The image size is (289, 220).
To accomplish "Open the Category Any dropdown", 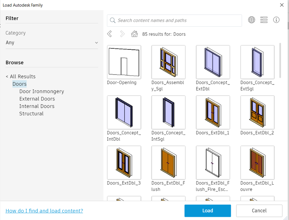I will click(52, 43).
